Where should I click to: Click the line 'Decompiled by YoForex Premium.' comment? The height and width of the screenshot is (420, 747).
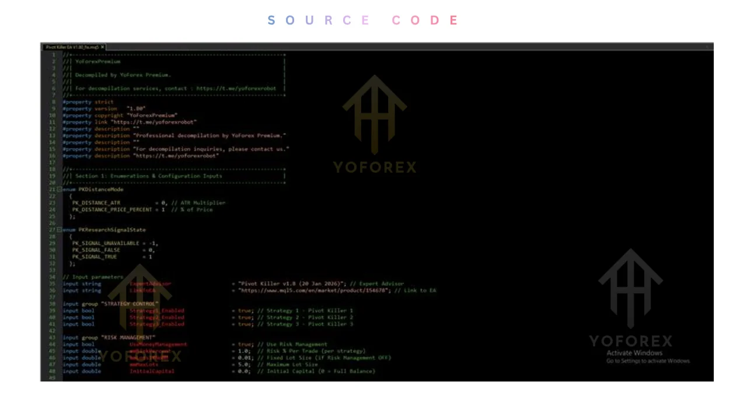123,75
